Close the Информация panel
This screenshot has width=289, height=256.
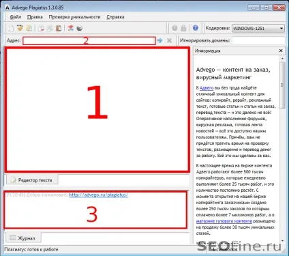pyautogui.click(x=281, y=51)
